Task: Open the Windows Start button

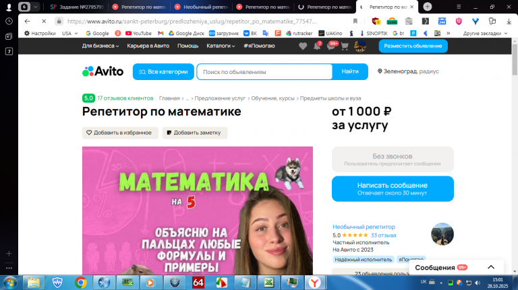Action: [x=10, y=283]
